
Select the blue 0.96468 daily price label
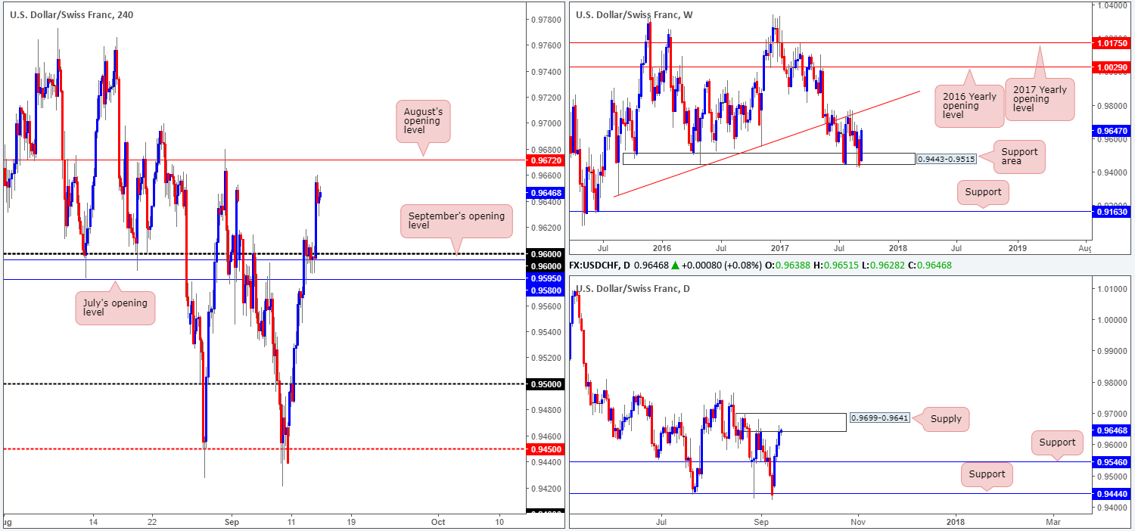tap(1112, 430)
